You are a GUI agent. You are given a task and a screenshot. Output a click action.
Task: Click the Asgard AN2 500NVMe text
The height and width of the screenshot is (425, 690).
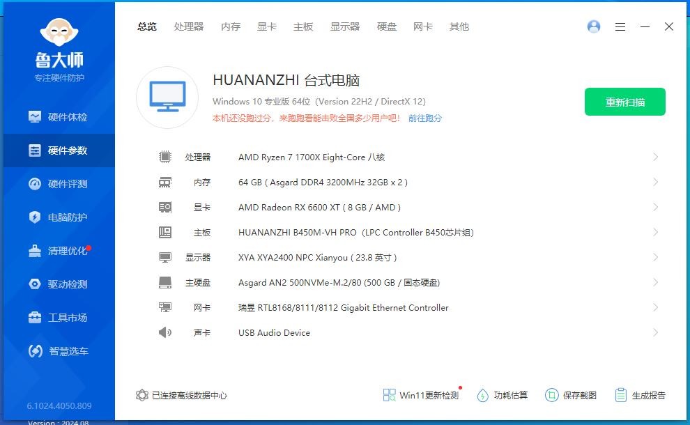pyautogui.click(x=339, y=282)
